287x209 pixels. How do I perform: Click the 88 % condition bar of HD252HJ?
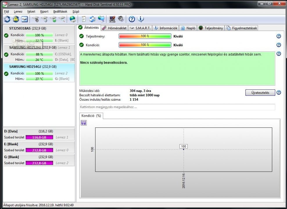39,54
